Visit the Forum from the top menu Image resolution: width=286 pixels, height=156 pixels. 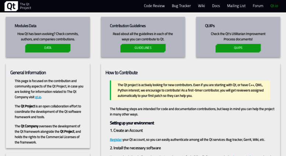(258, 6)
